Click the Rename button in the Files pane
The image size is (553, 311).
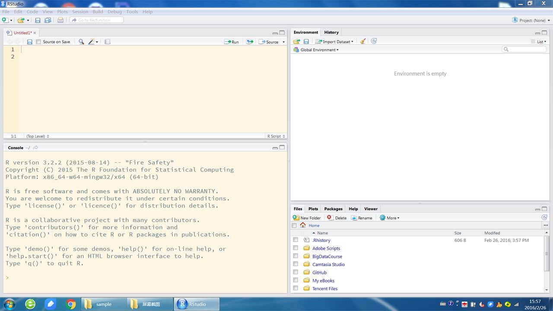362,218
